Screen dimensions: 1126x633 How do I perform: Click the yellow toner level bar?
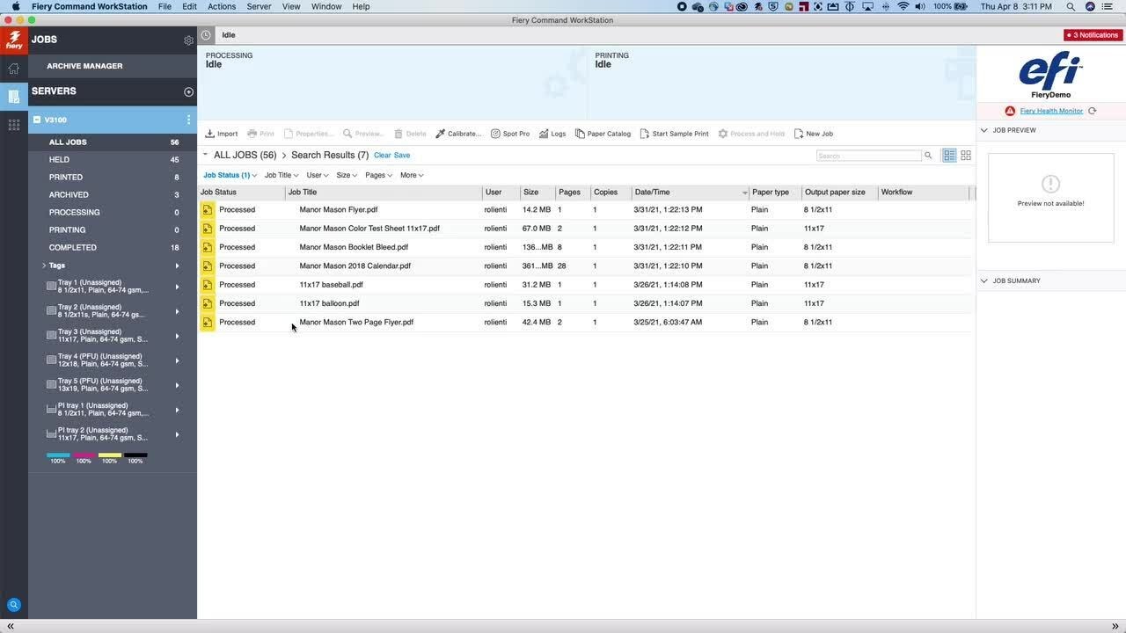click(109, 455)
